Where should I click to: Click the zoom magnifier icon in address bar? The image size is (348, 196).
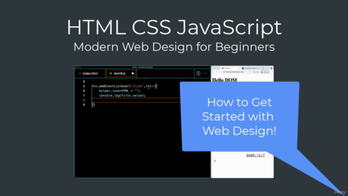tap(254, 72)
